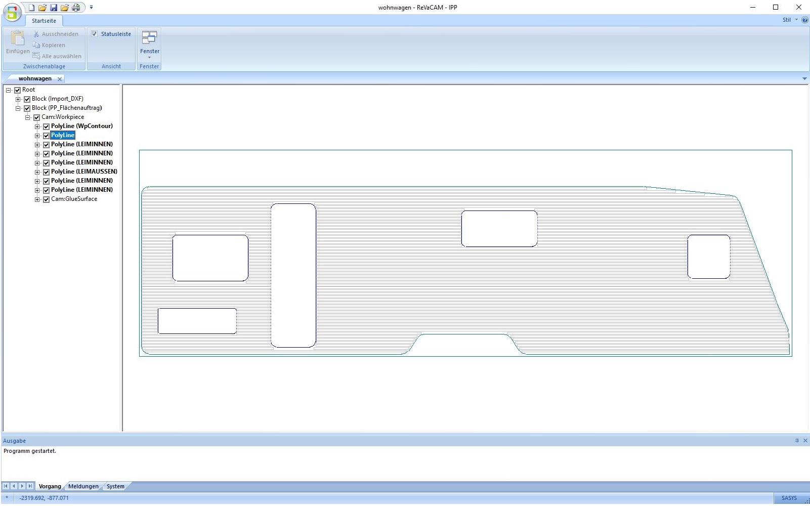
Task: Click the Print icon in quick access
Action: [x=76, y=8]
